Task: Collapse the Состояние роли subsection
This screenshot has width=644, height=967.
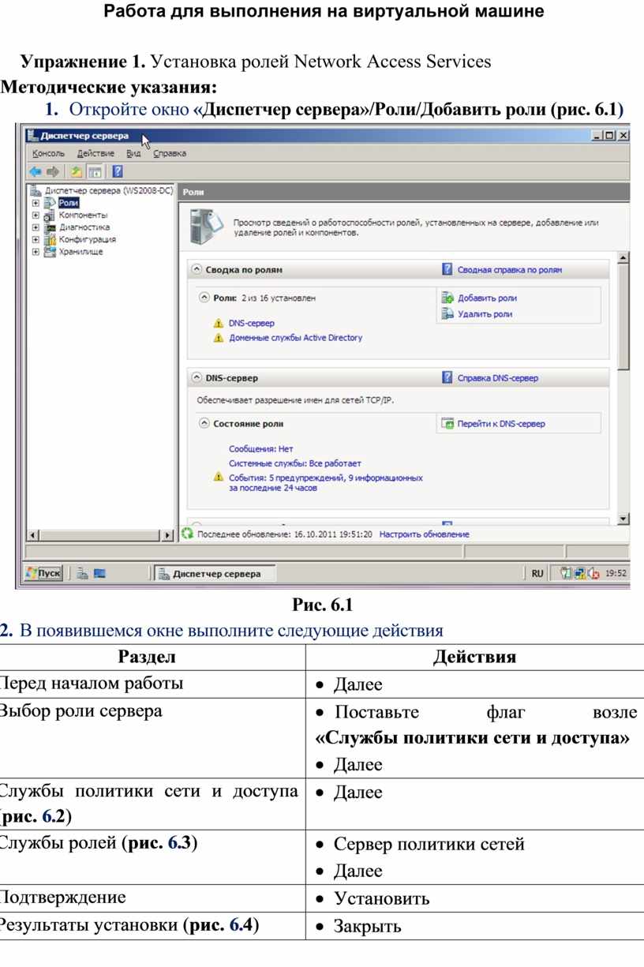Action: click(204, 424)
